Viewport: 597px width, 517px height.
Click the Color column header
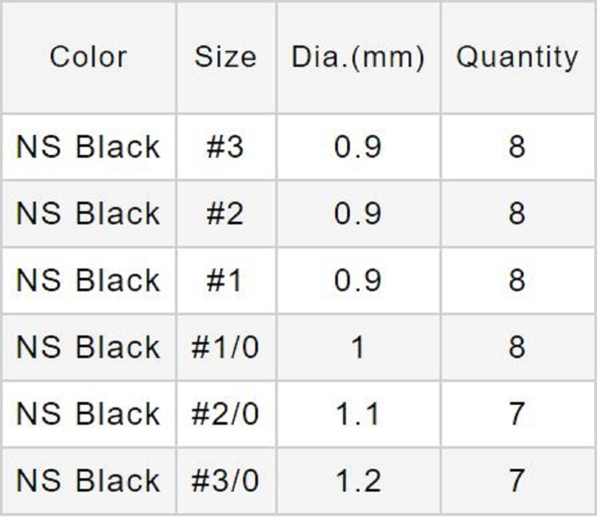(88, 57)
